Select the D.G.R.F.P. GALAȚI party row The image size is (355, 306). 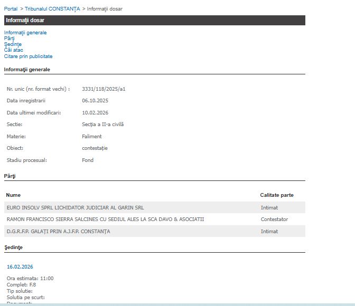pyautogui.click(x=59, y=232)
